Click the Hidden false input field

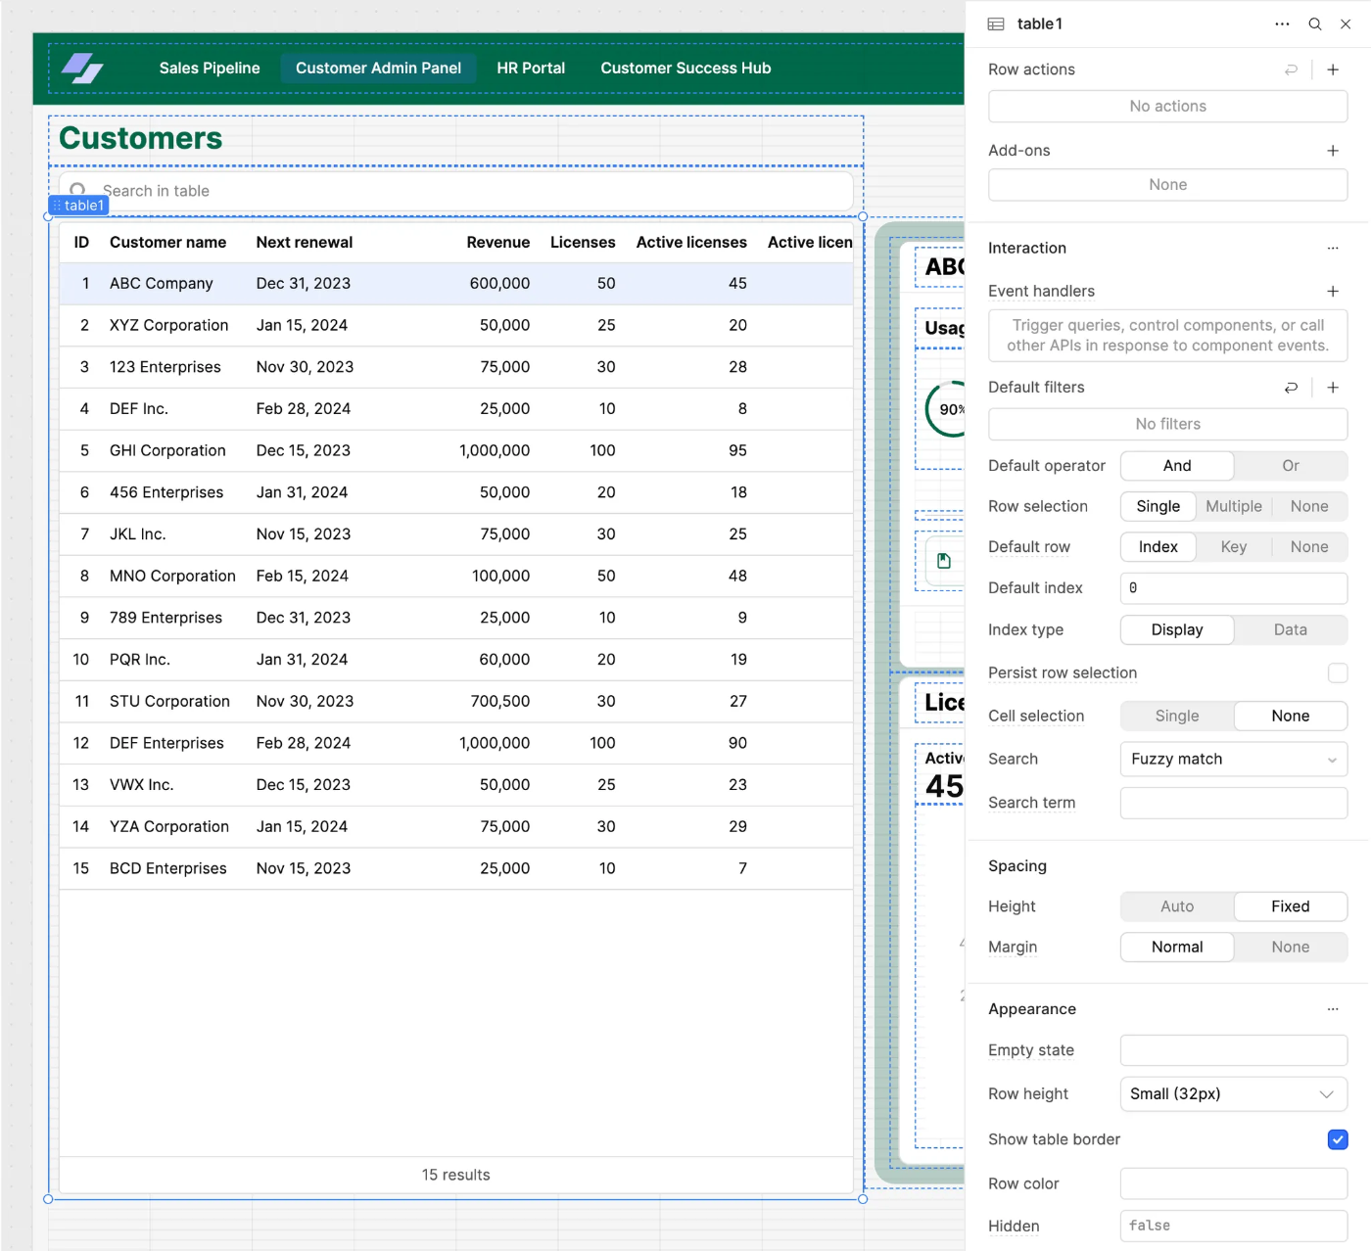pyautogui.click(x=1234, y=1227)
